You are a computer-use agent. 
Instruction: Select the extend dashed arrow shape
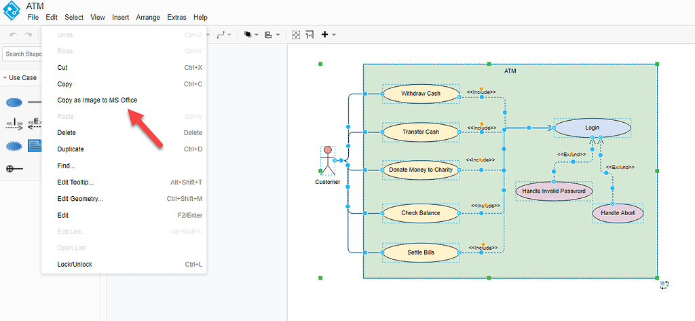35,124
